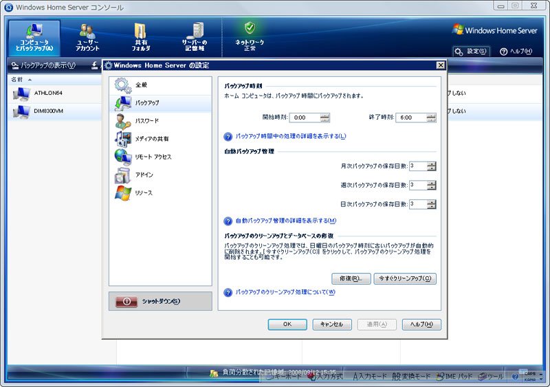Click the ネットワーク正常 shield status icon
The height and width of the screenshot is (387, 550).
[x=250, y=27]
